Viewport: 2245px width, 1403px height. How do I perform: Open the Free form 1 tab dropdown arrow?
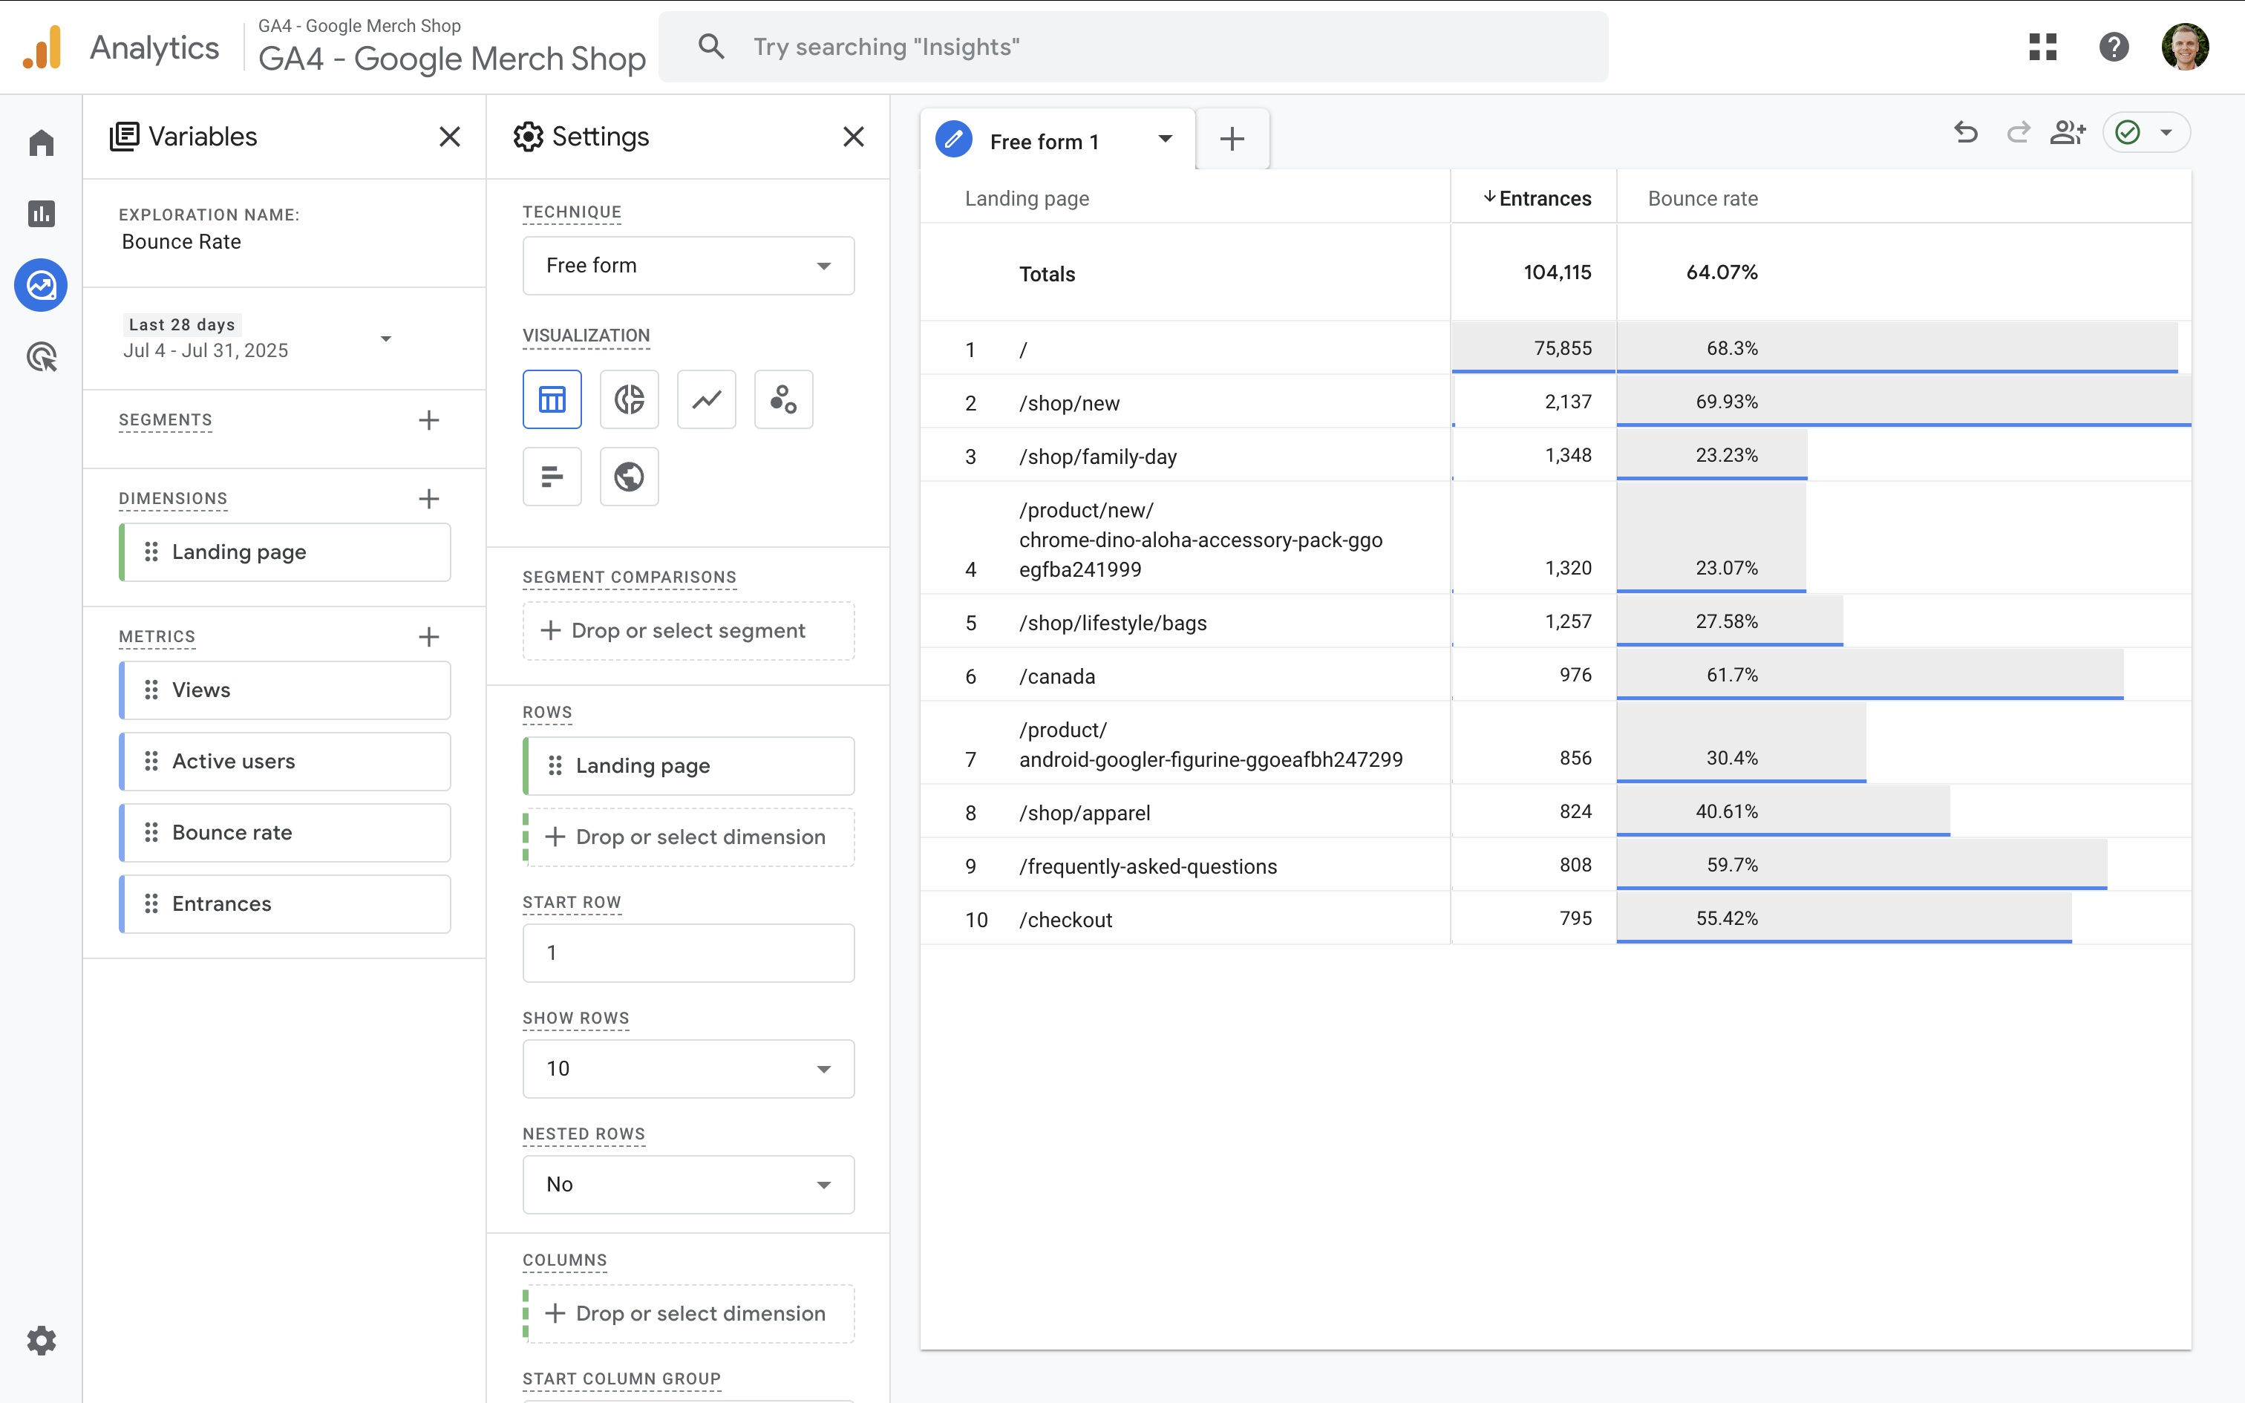pos(1165,140)
